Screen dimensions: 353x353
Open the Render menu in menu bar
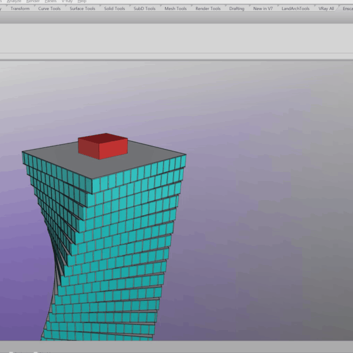coord(33,2)
